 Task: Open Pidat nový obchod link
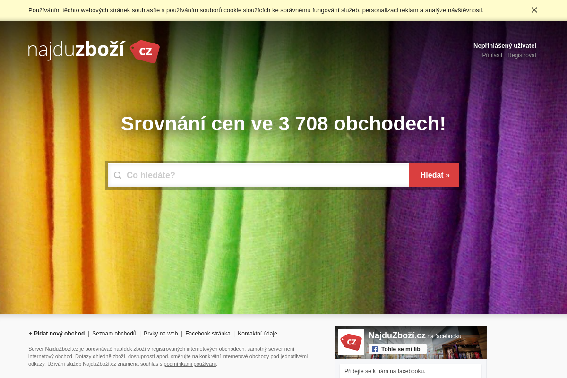tap(59, 334)
